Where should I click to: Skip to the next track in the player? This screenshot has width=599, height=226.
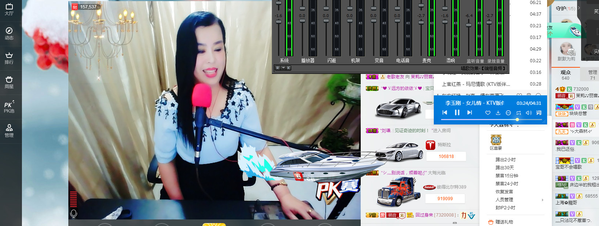point(470,113)
